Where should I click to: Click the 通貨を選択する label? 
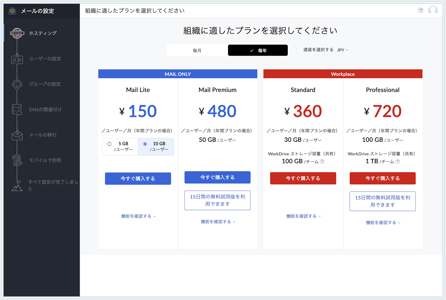pyautogui.click(x=318, y=50)
